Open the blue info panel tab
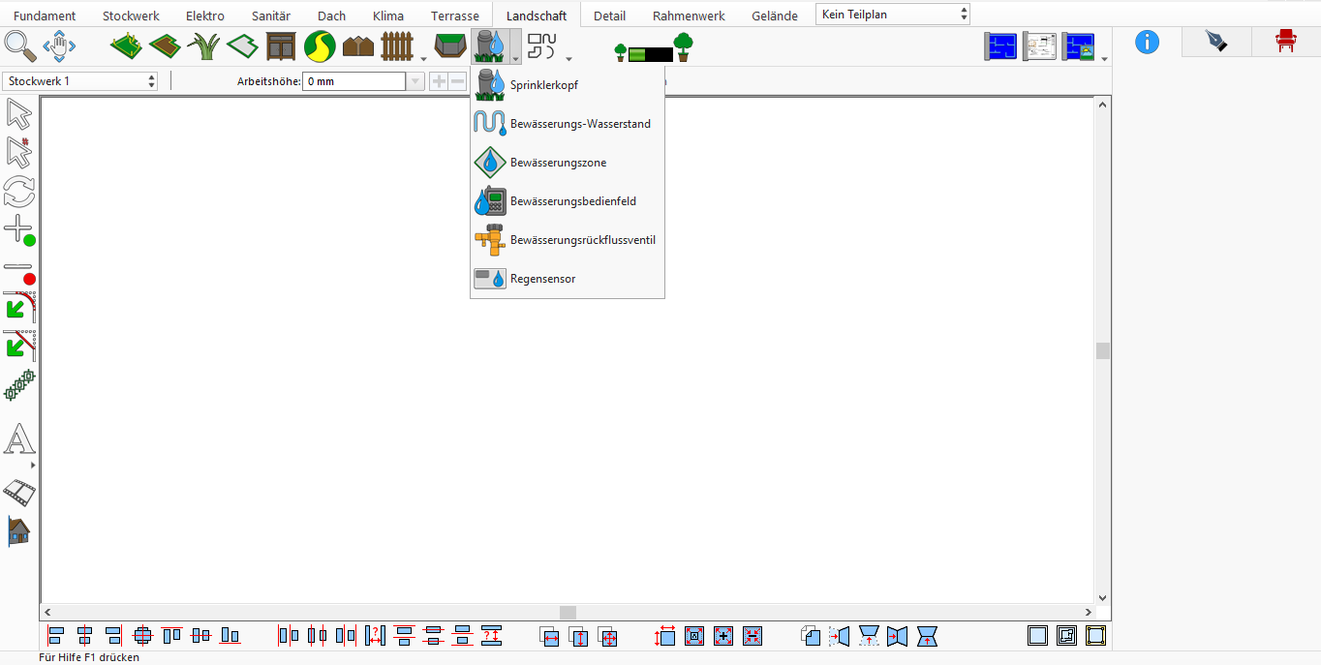 pos(1147,42)
